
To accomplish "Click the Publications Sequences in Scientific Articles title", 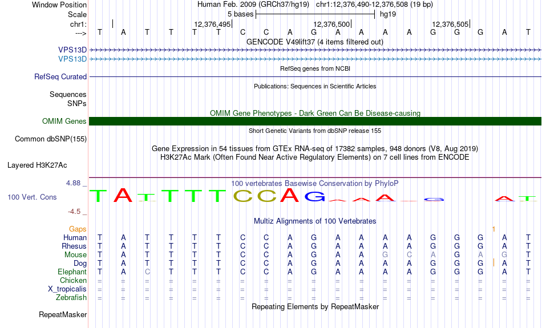I will (315, 86).
